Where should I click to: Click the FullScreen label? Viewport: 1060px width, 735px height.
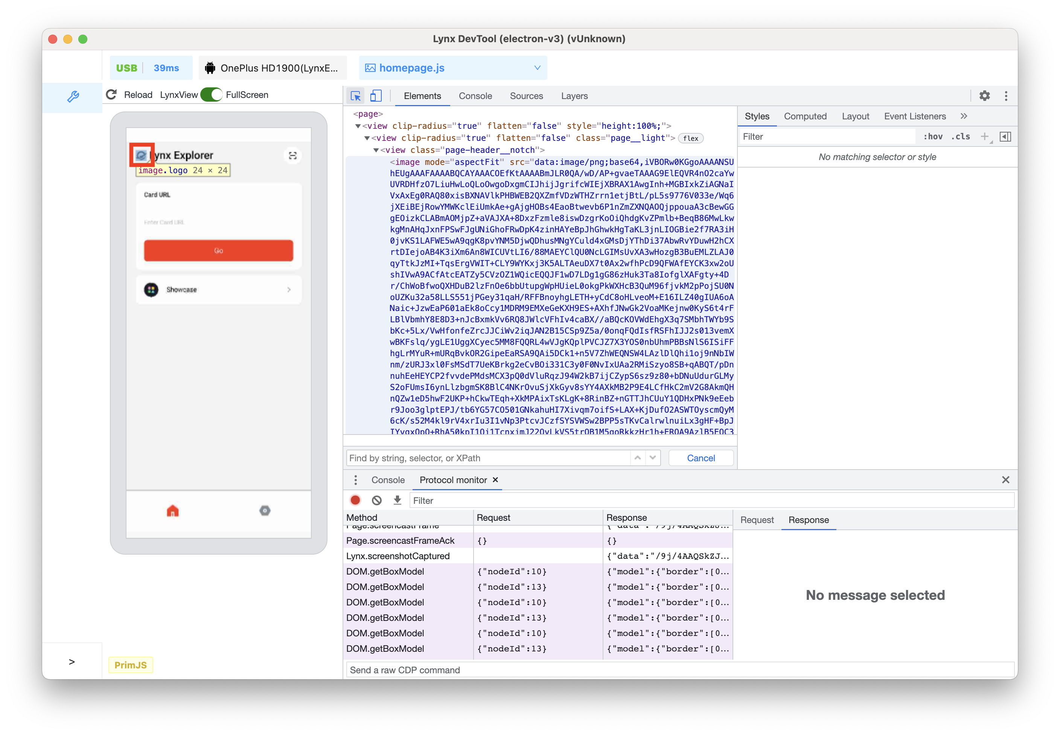247,95
